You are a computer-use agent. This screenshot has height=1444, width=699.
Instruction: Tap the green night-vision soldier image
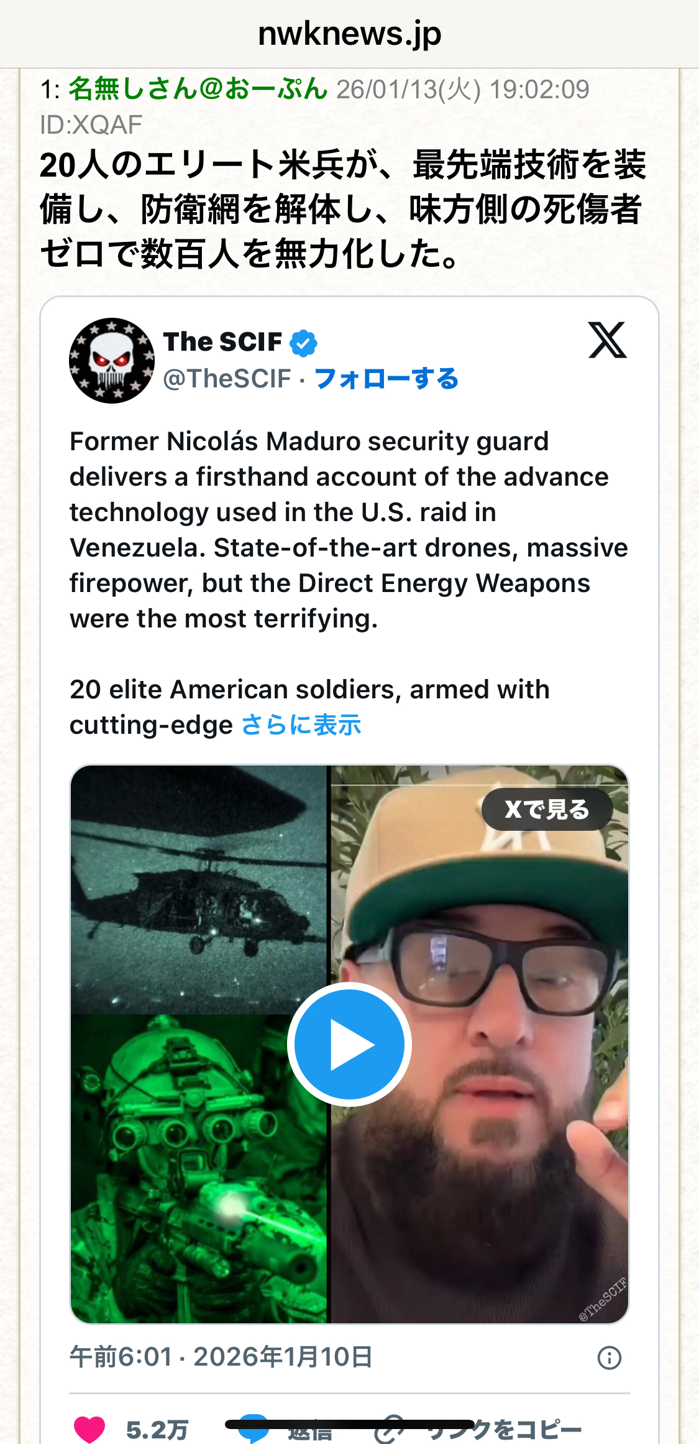tap(199, 1169)
